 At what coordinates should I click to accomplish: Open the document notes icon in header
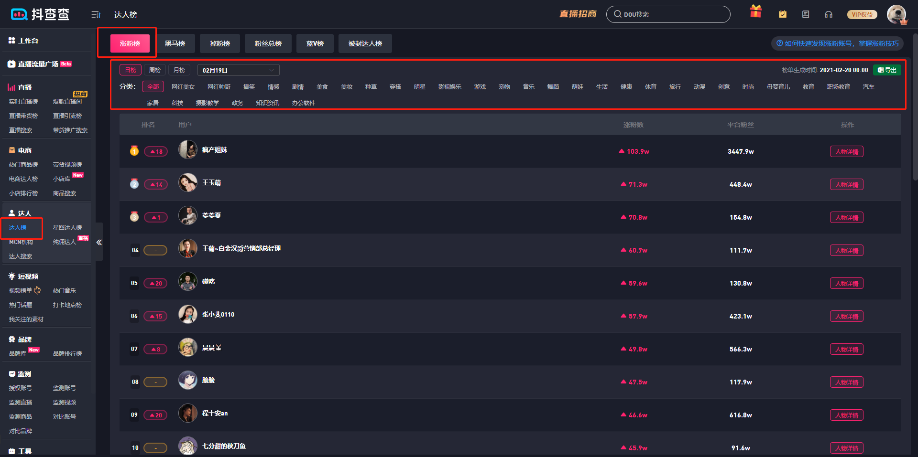click(x=806, y=14)
